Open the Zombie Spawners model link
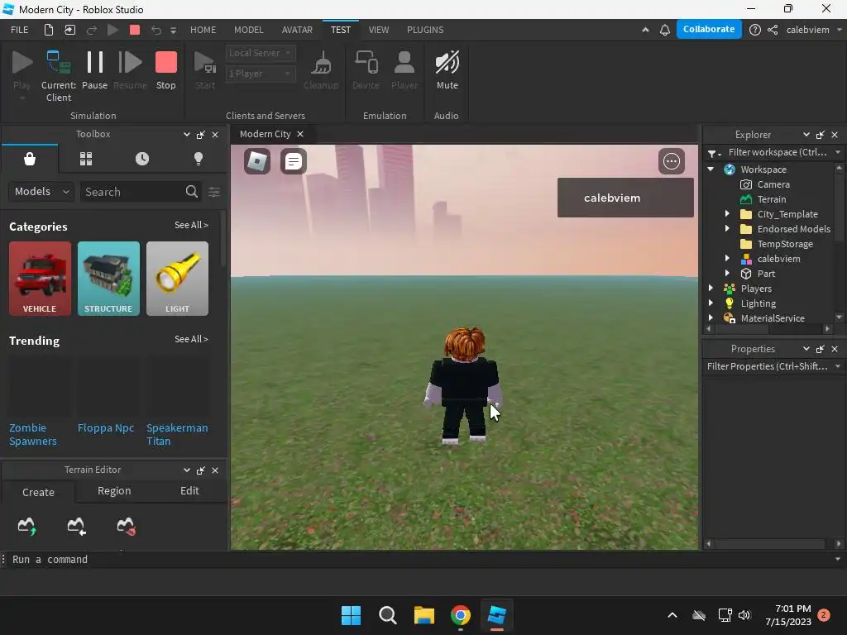This screenshot has height=635, width=847. (33, 435)
